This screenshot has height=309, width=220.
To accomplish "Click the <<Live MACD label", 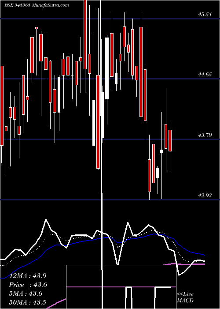I will (x=185, y=298).
